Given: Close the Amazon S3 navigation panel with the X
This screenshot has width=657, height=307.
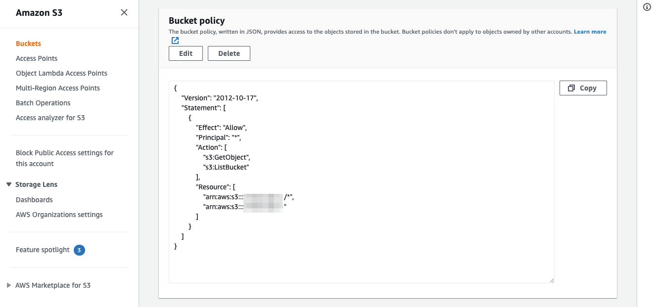Looking at the screenshot, I should [124, 12].
